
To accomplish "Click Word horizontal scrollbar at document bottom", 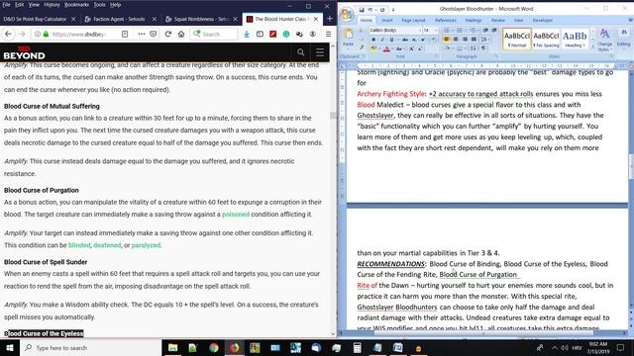I will coord(484,333).
